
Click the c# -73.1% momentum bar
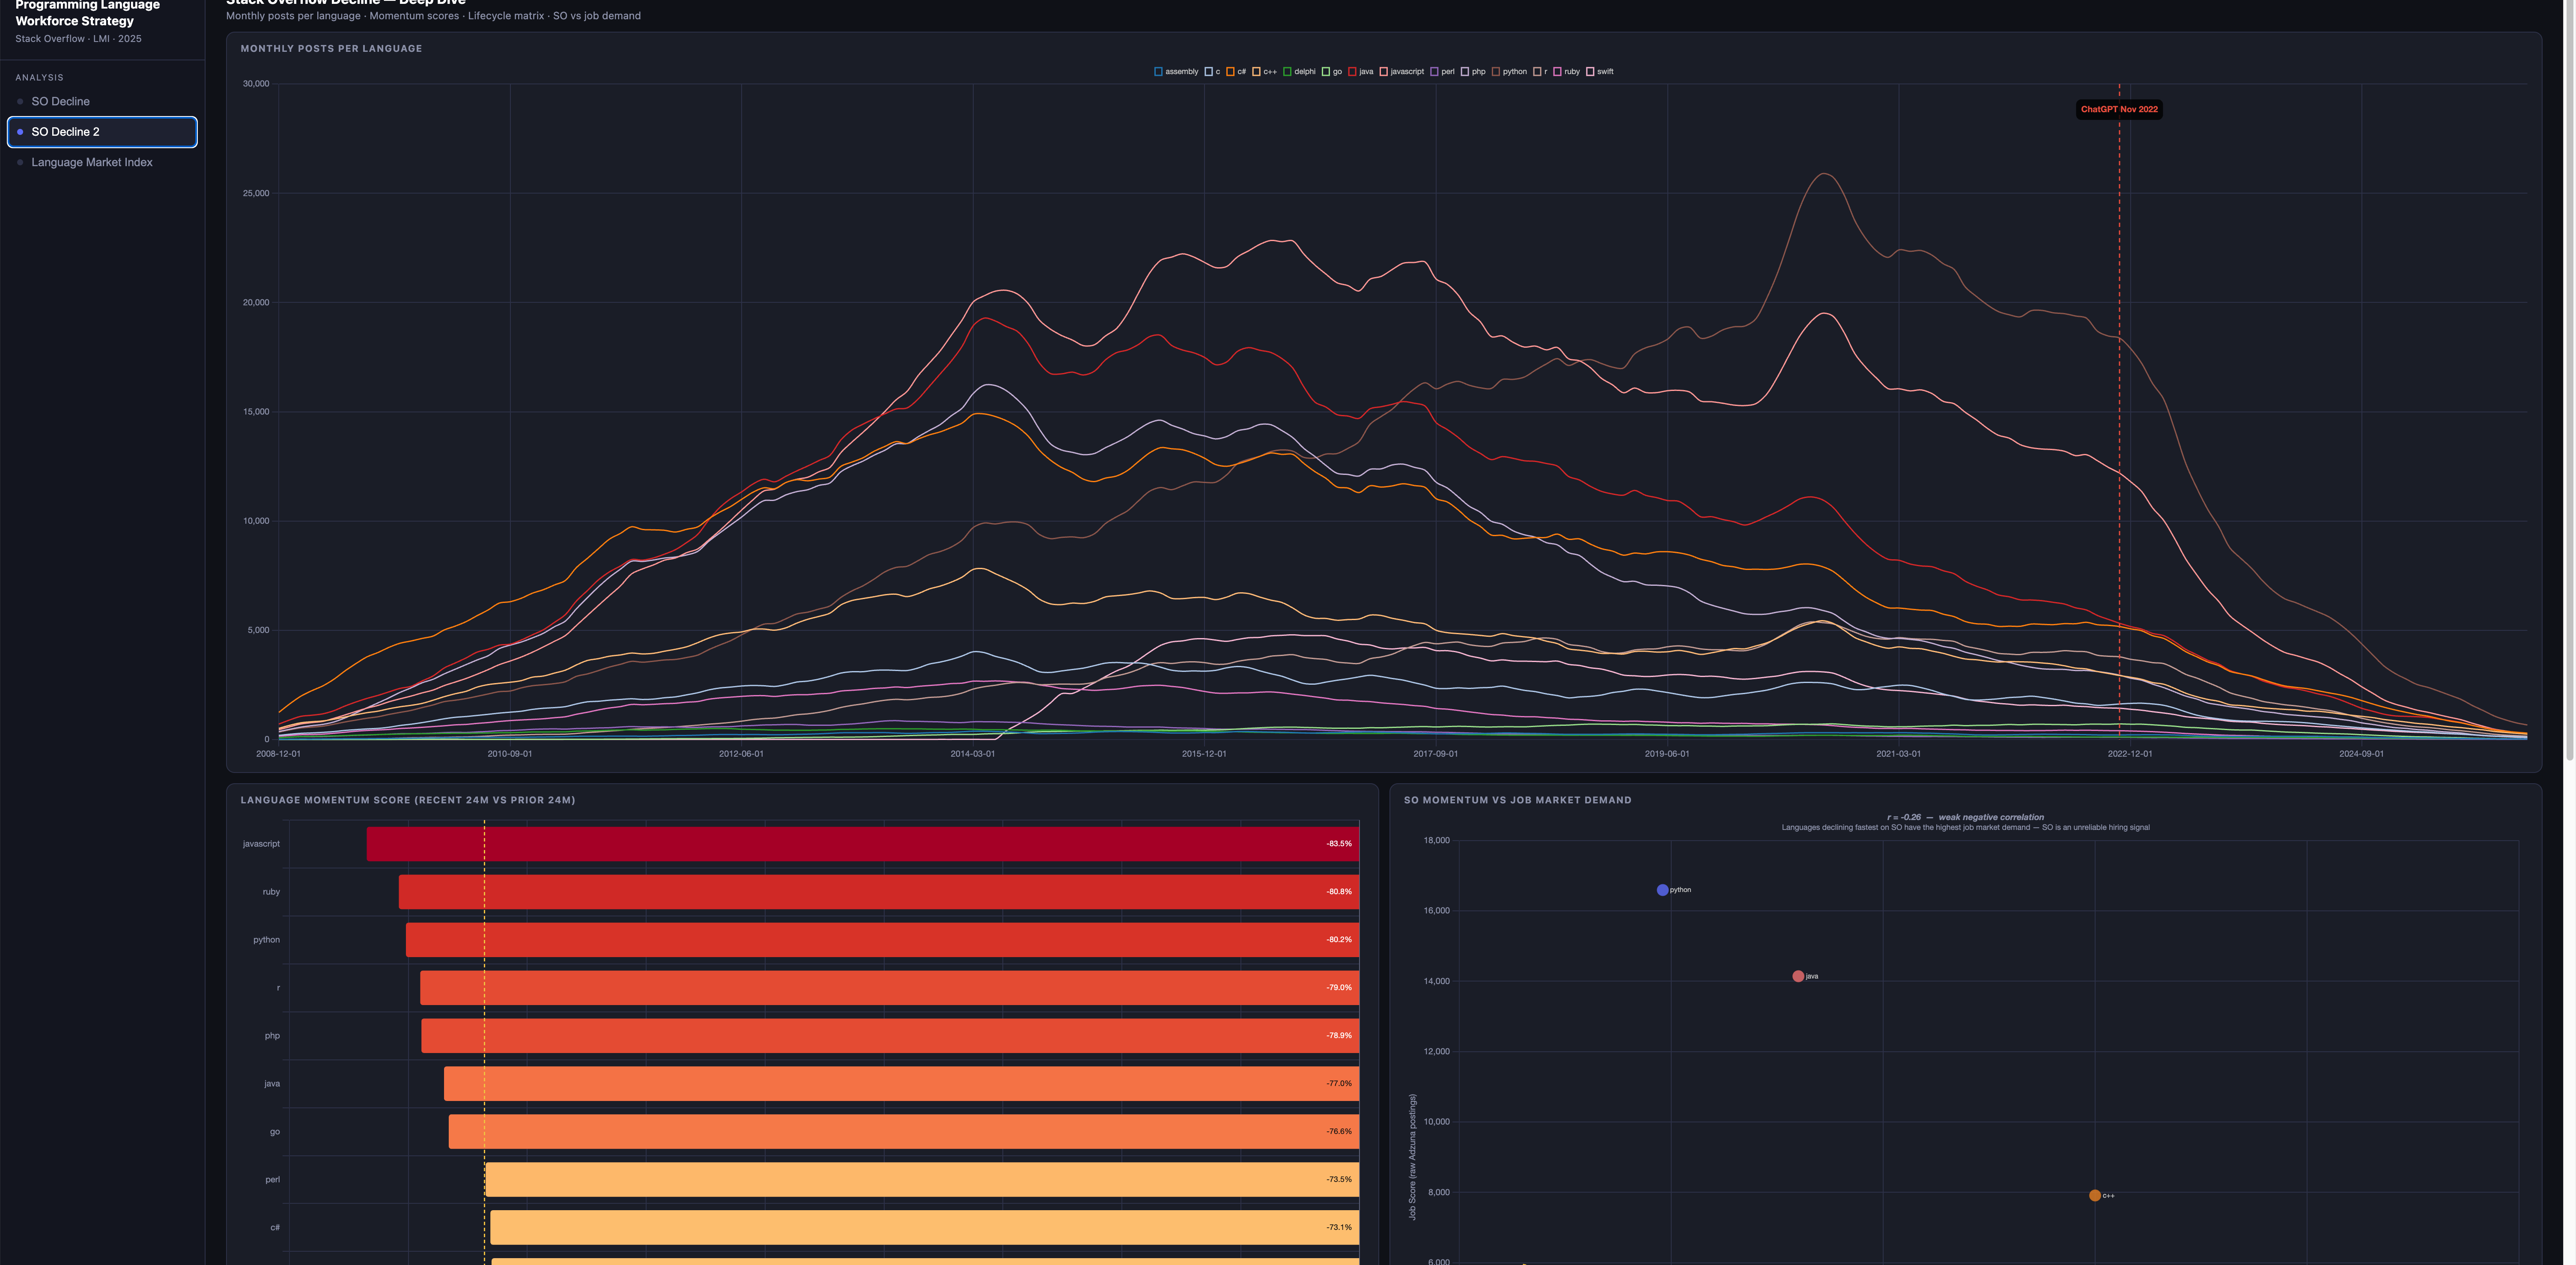(x=925, y=1228)
